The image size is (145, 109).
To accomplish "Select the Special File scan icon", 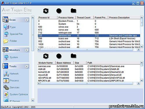I will point(6,34).
